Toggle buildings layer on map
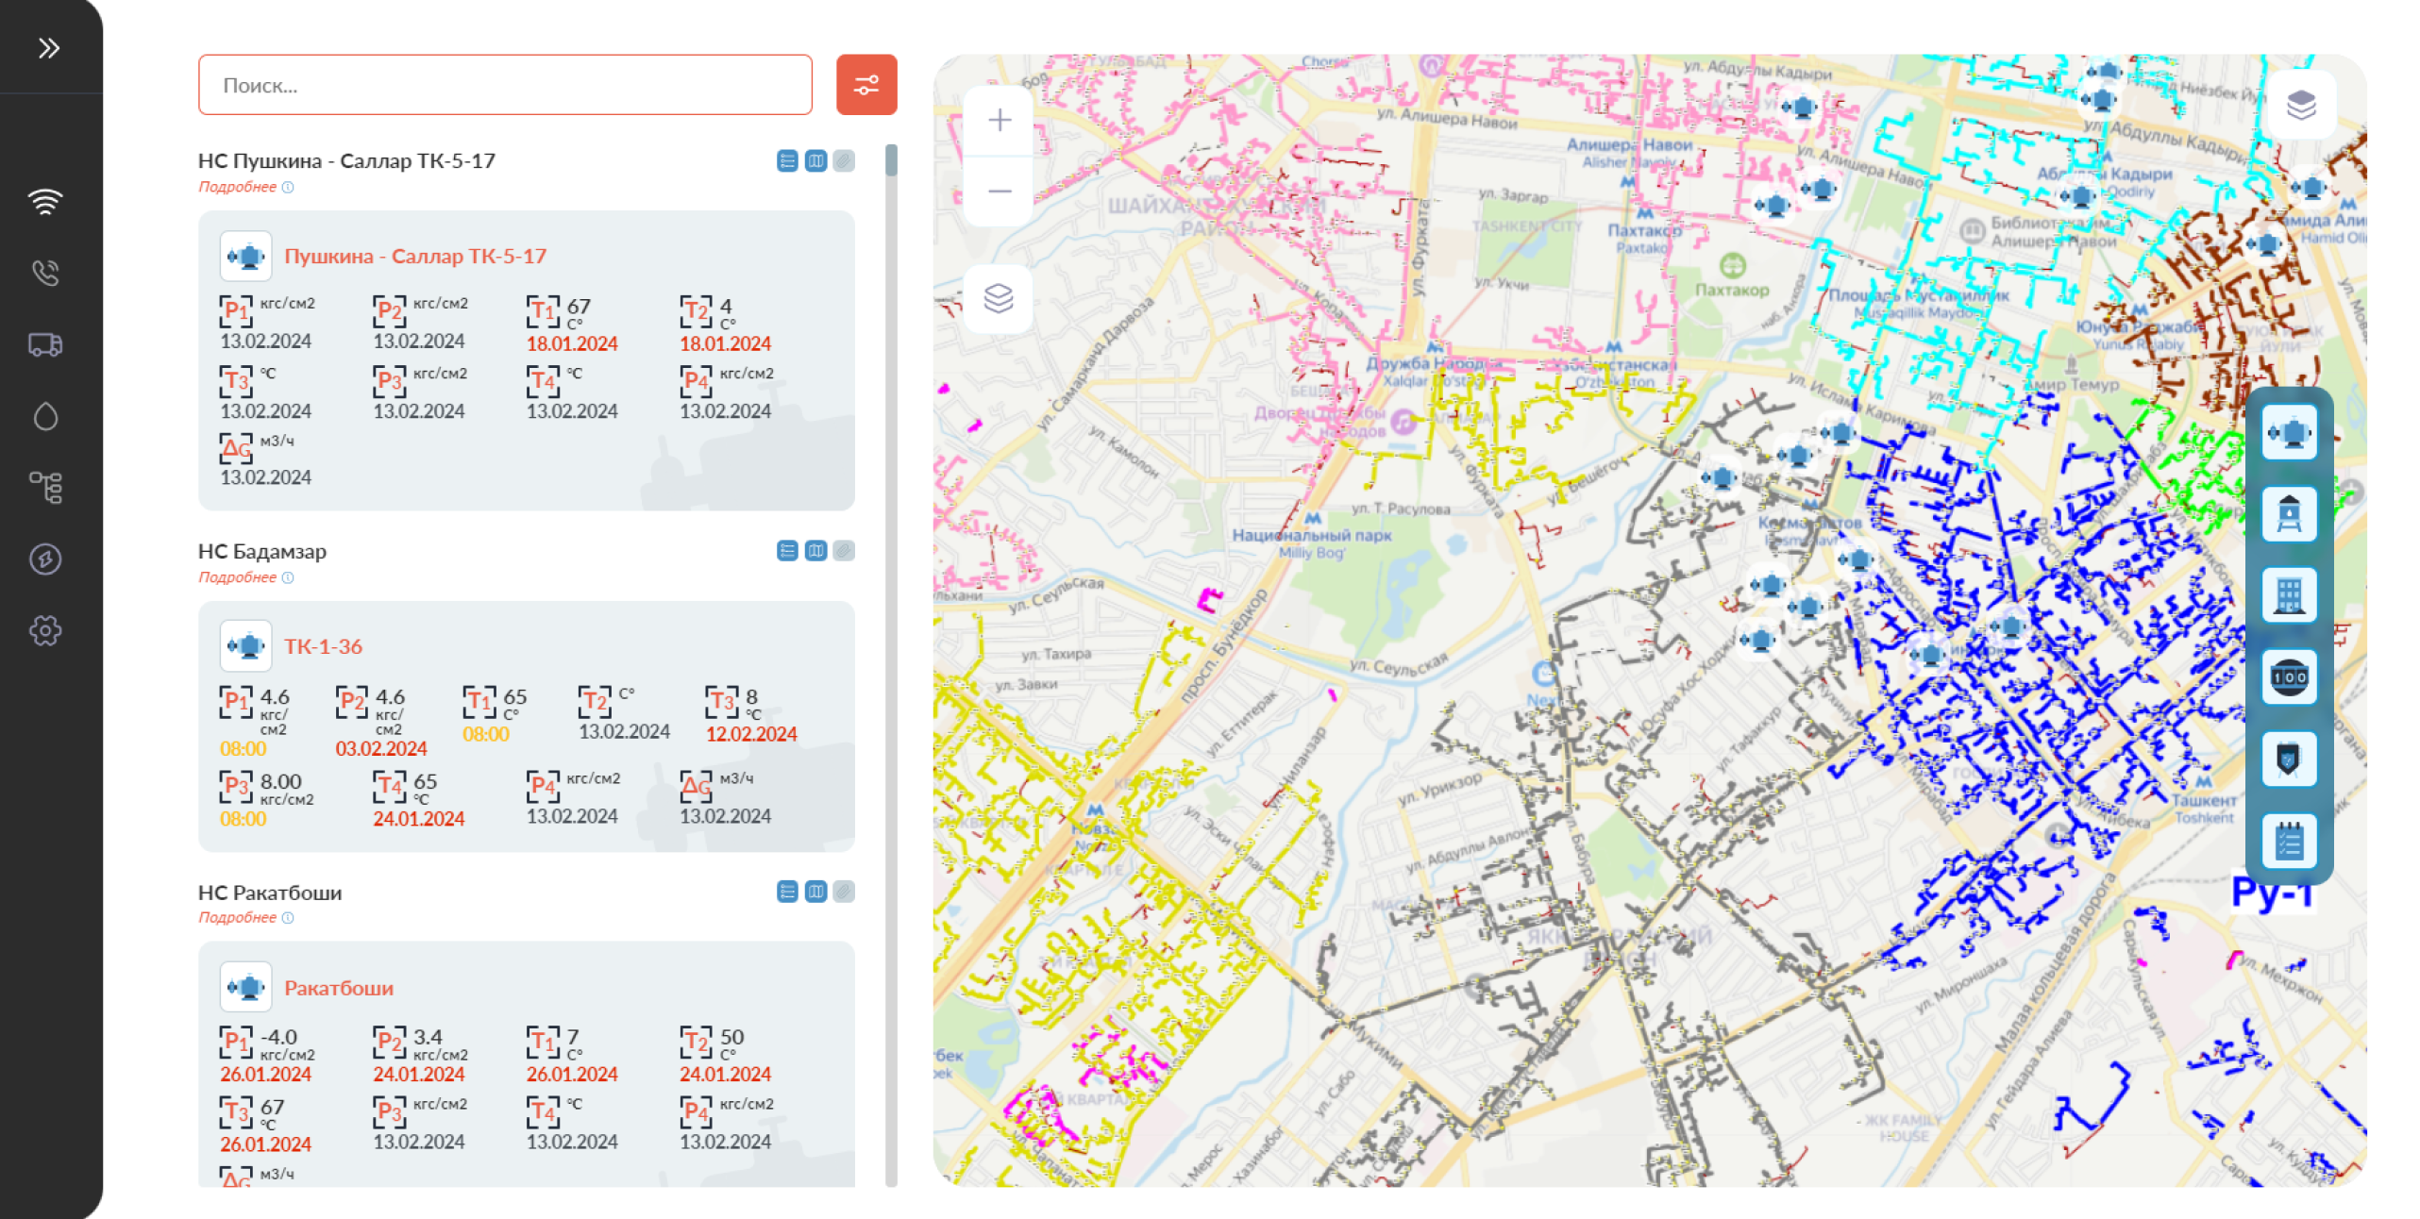The width and height of the screenshot is (2420, 1219). coord(2288,595)
